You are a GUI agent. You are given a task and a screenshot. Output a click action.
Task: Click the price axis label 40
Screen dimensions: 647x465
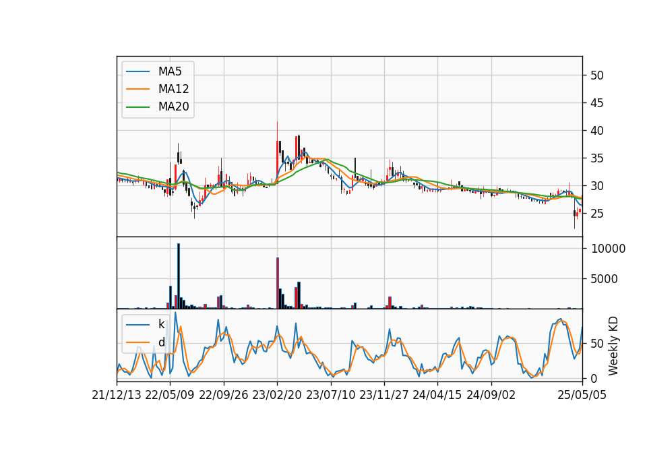tap(596, 131)
